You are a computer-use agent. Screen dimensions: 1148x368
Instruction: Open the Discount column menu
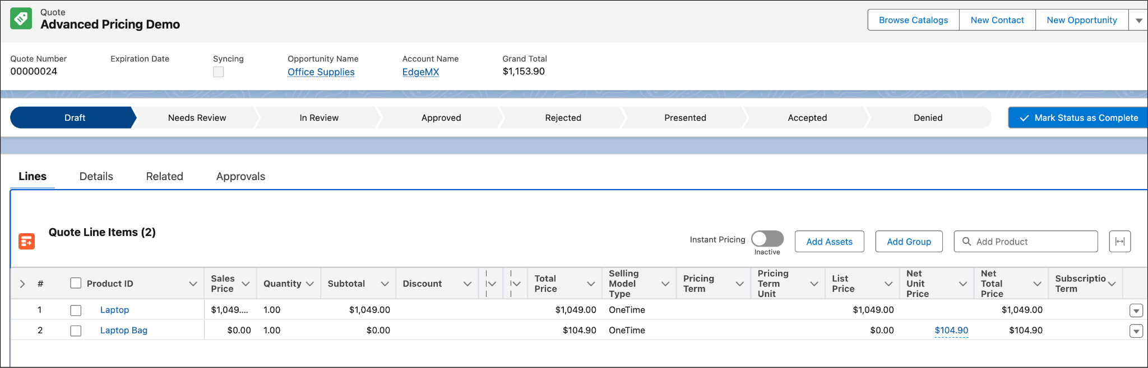pos(467,284)
